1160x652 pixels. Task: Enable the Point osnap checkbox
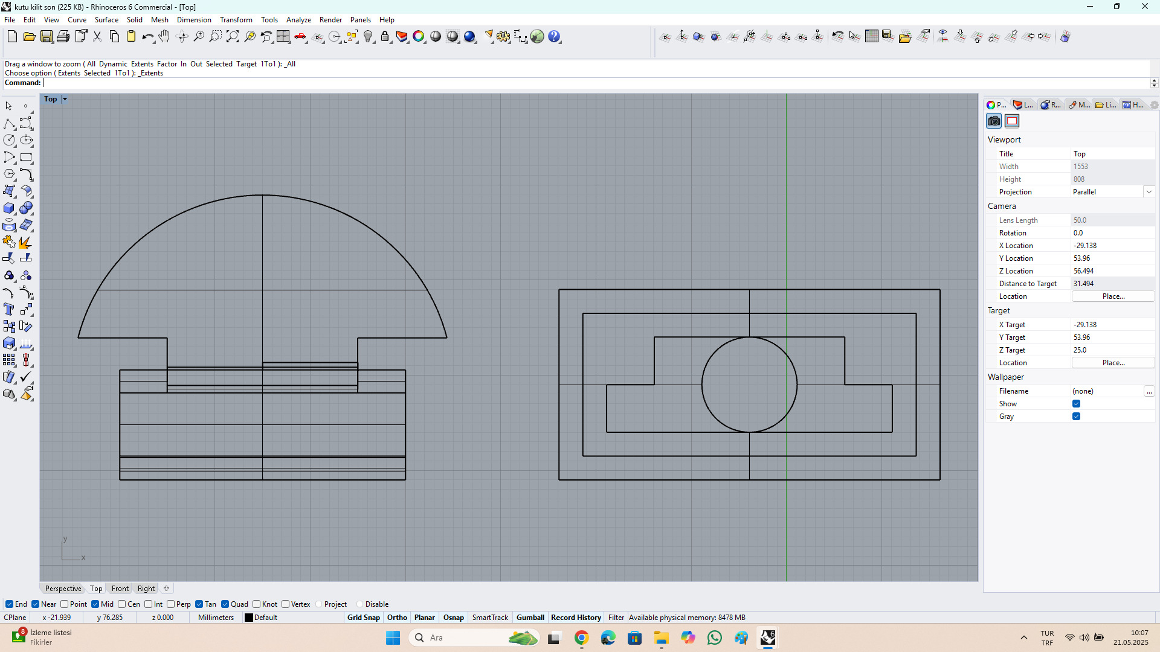point(65,604)
